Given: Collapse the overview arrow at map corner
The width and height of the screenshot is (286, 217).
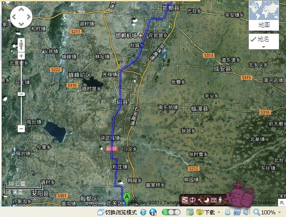Looking at the screenshot, I should coord(282,203).
